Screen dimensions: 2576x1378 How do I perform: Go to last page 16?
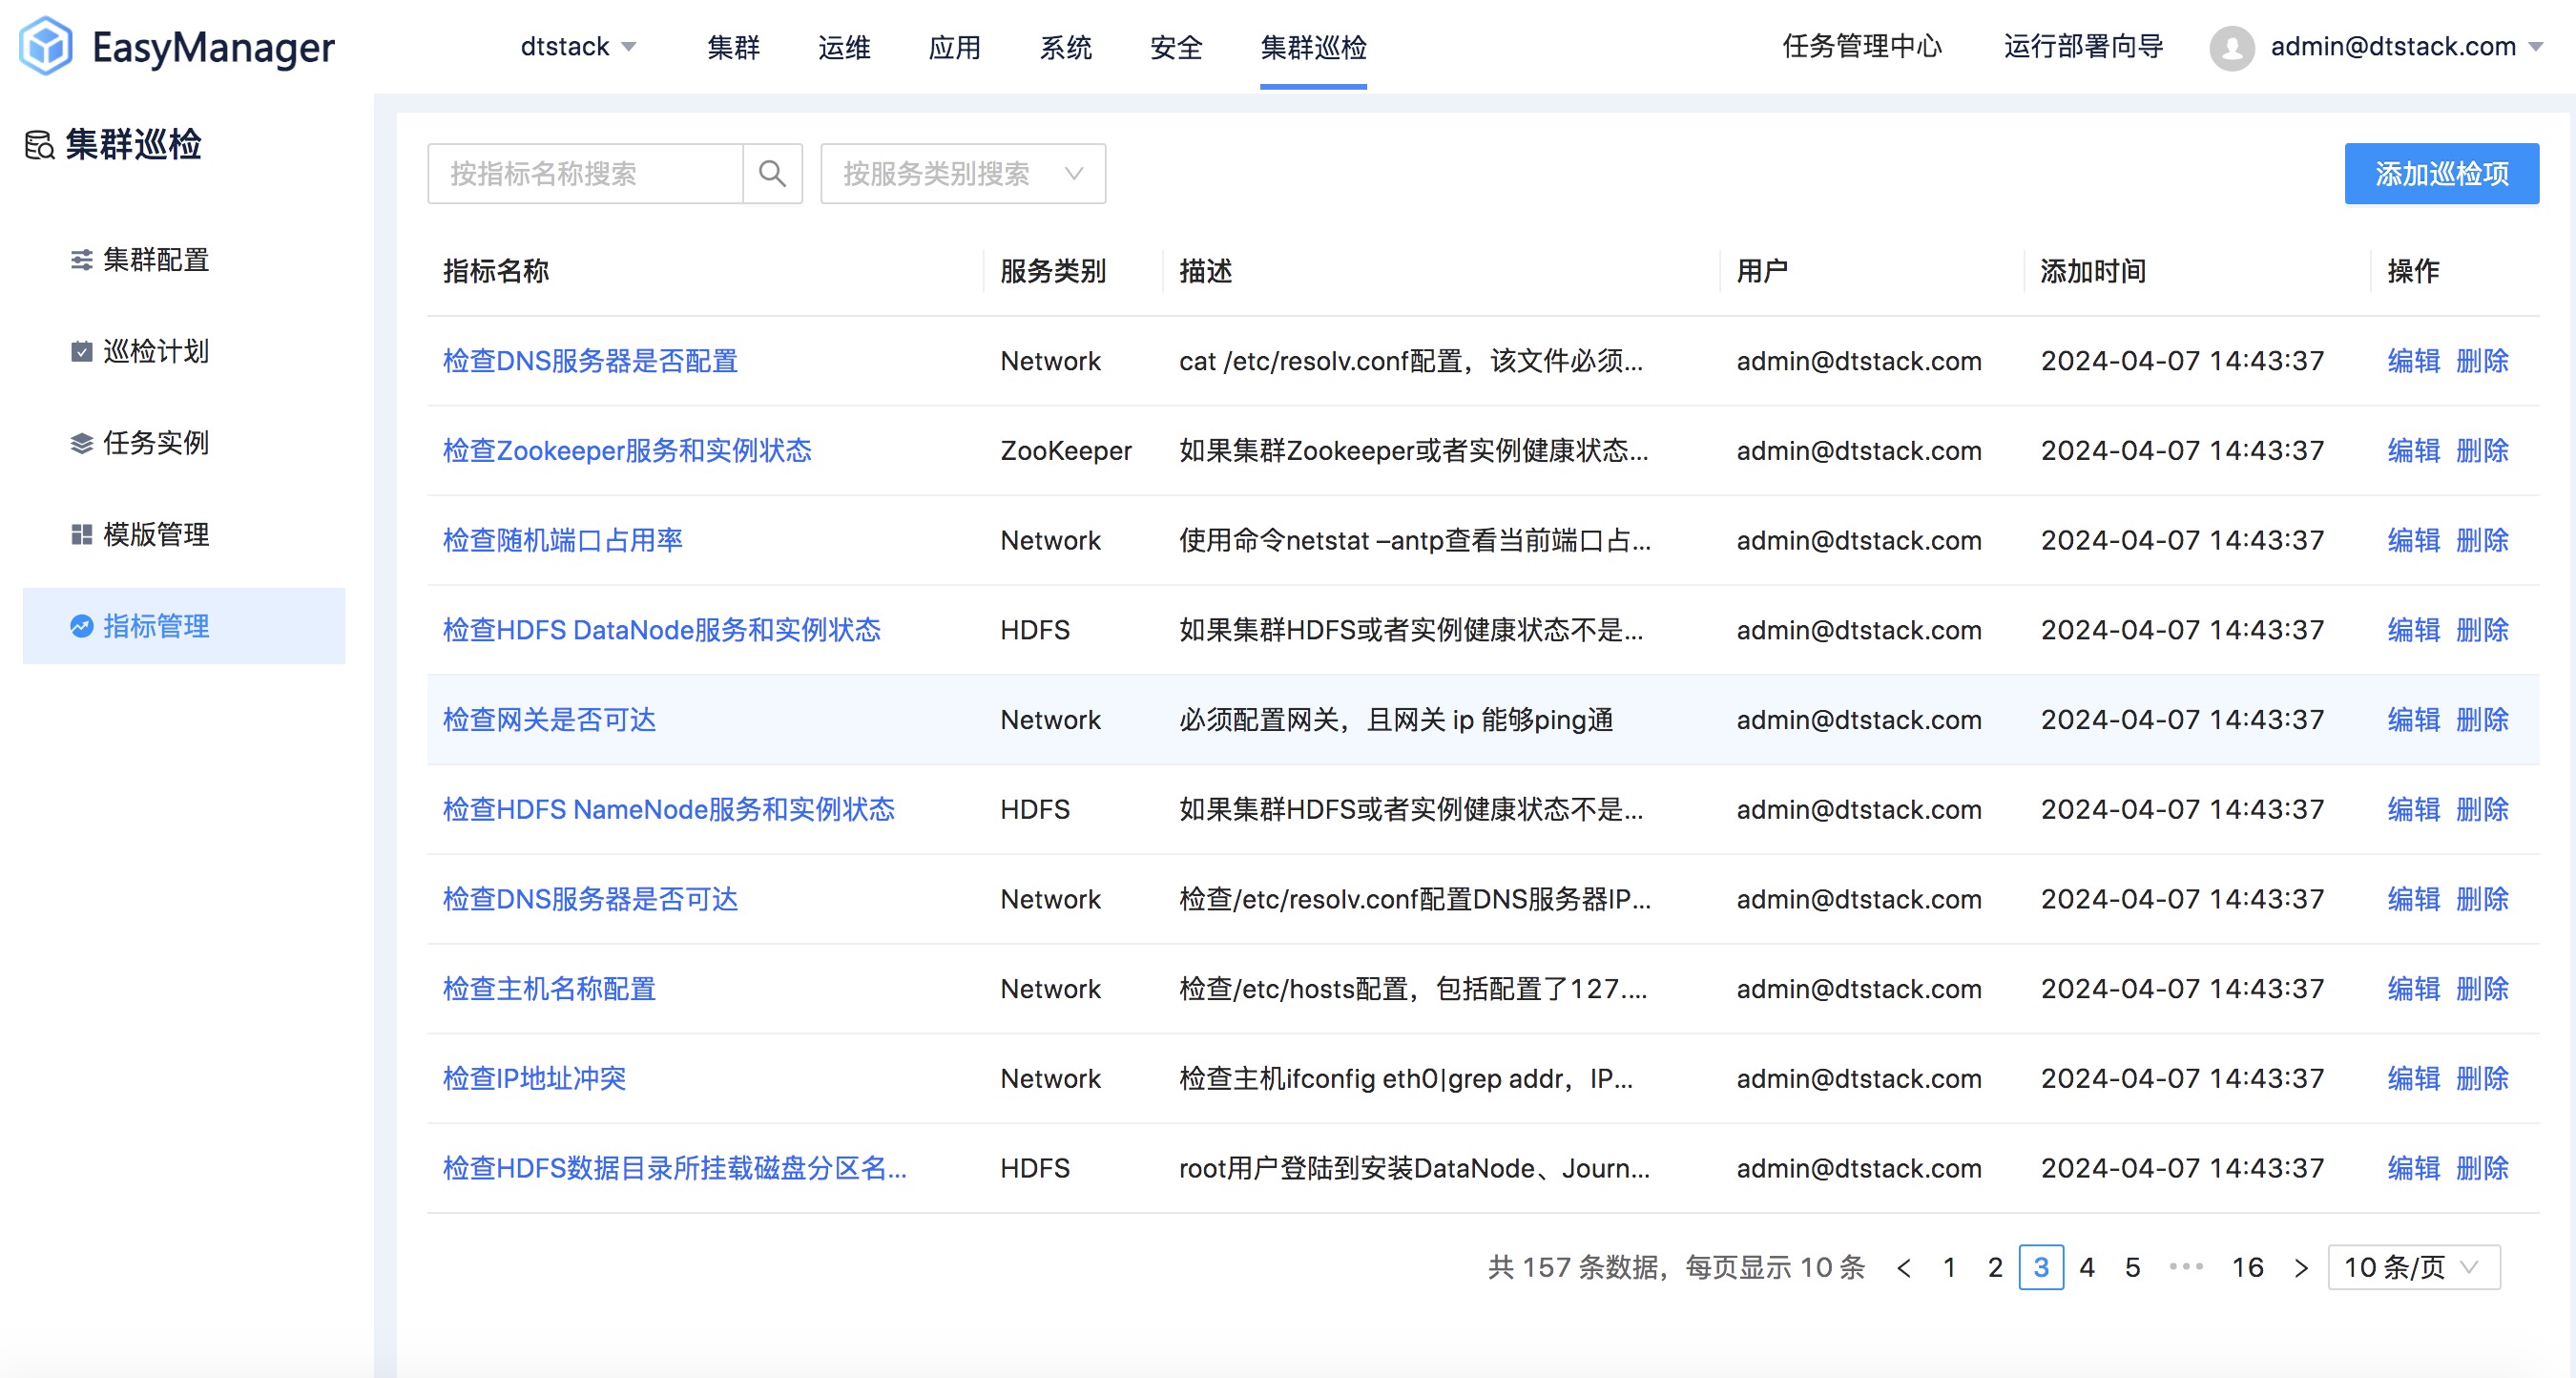(2247, 1268)
